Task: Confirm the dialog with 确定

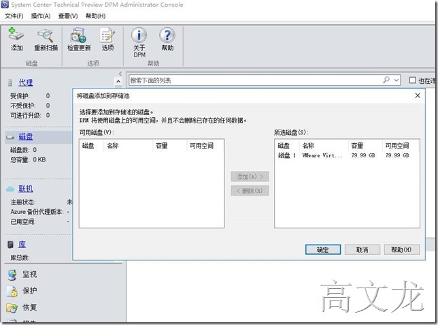Action: (323, 249)
